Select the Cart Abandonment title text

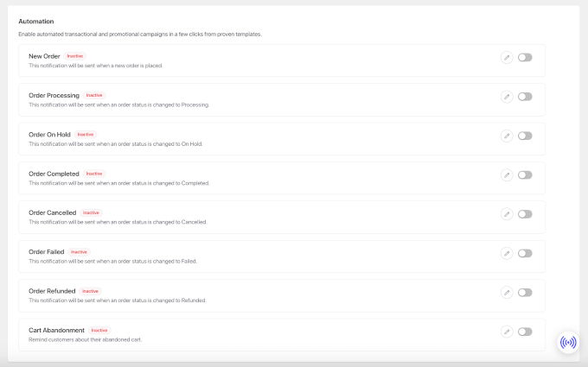[x=56, y=330]
